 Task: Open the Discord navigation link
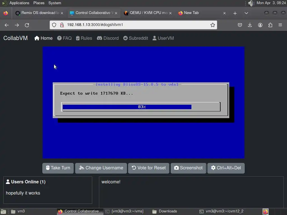tap(108, 38)
